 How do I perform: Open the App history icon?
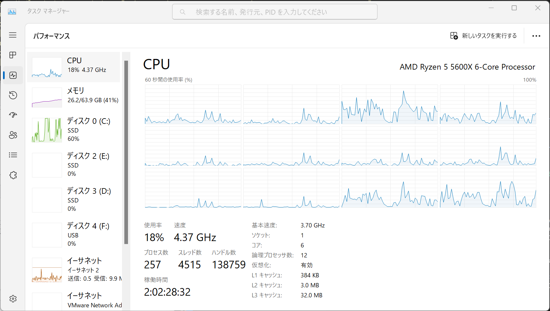click(13, 95)
